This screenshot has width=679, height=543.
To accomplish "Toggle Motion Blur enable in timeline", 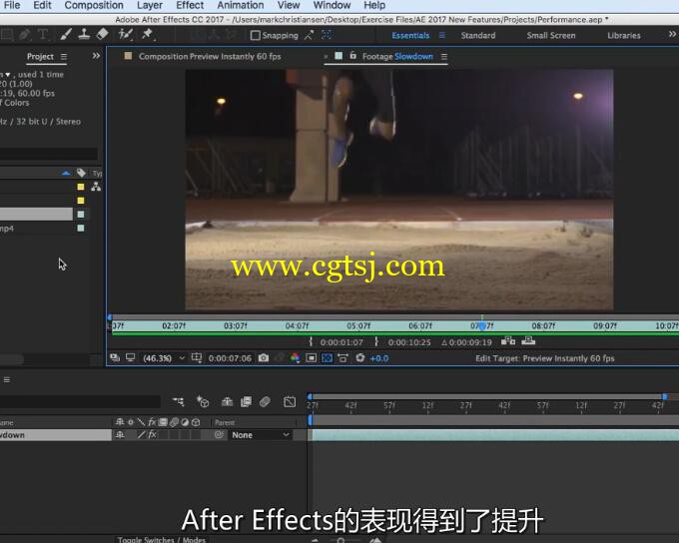I will [265, 402].
